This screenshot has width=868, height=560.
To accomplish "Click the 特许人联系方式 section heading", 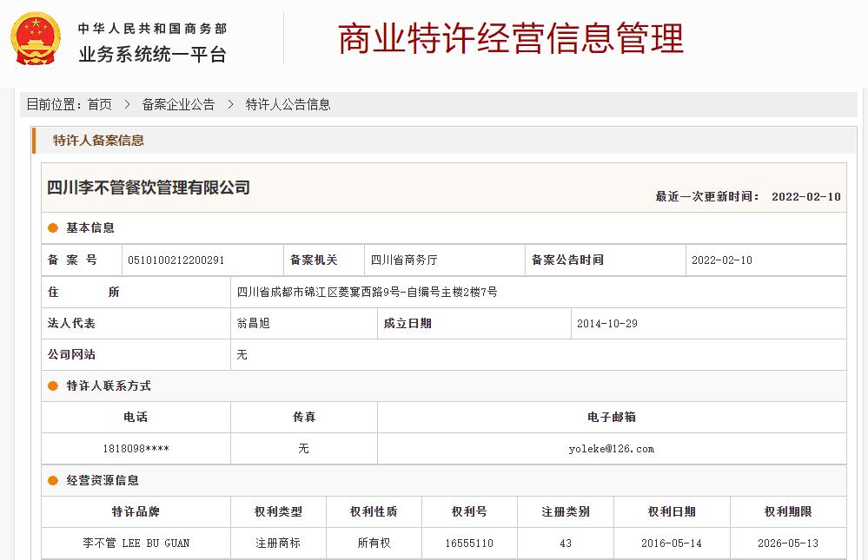I will coord(109,385).
